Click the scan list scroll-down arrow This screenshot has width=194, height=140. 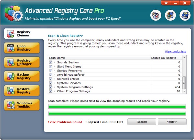tap(184, 91)
